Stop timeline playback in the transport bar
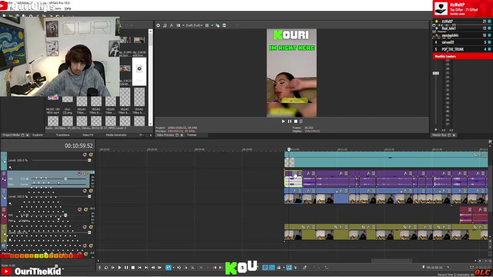 pyautogui.click(x=133, y=267)
